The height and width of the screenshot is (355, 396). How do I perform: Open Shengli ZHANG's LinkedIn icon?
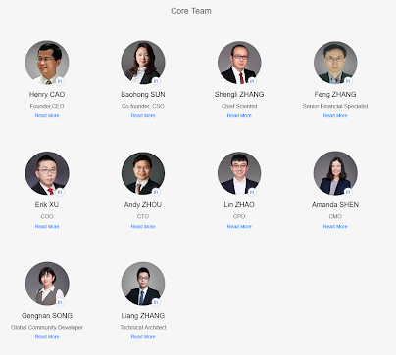(252, 81)
